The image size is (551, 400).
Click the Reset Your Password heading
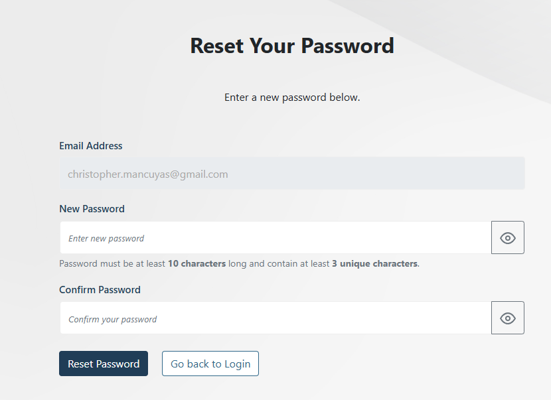(292, 46)
